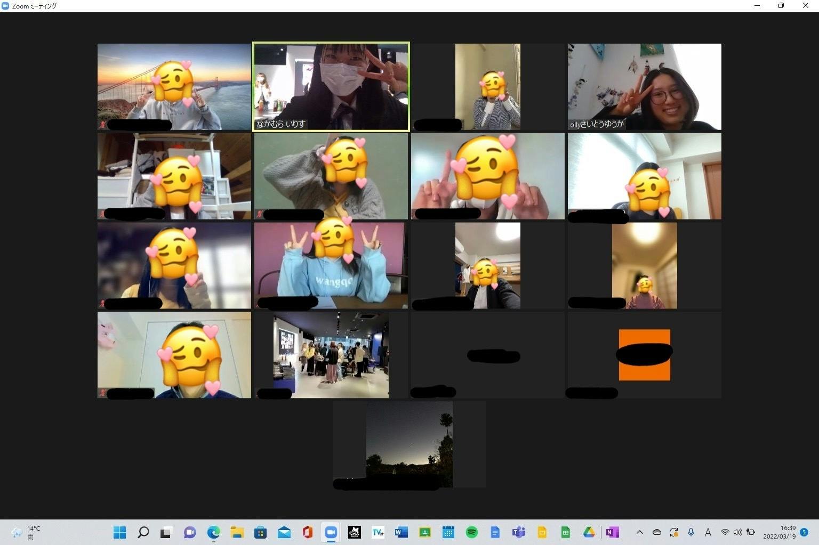Toggle the IME input mode A indicator
This screenshot has width=819, height=545.
click(x=708, y=532)
